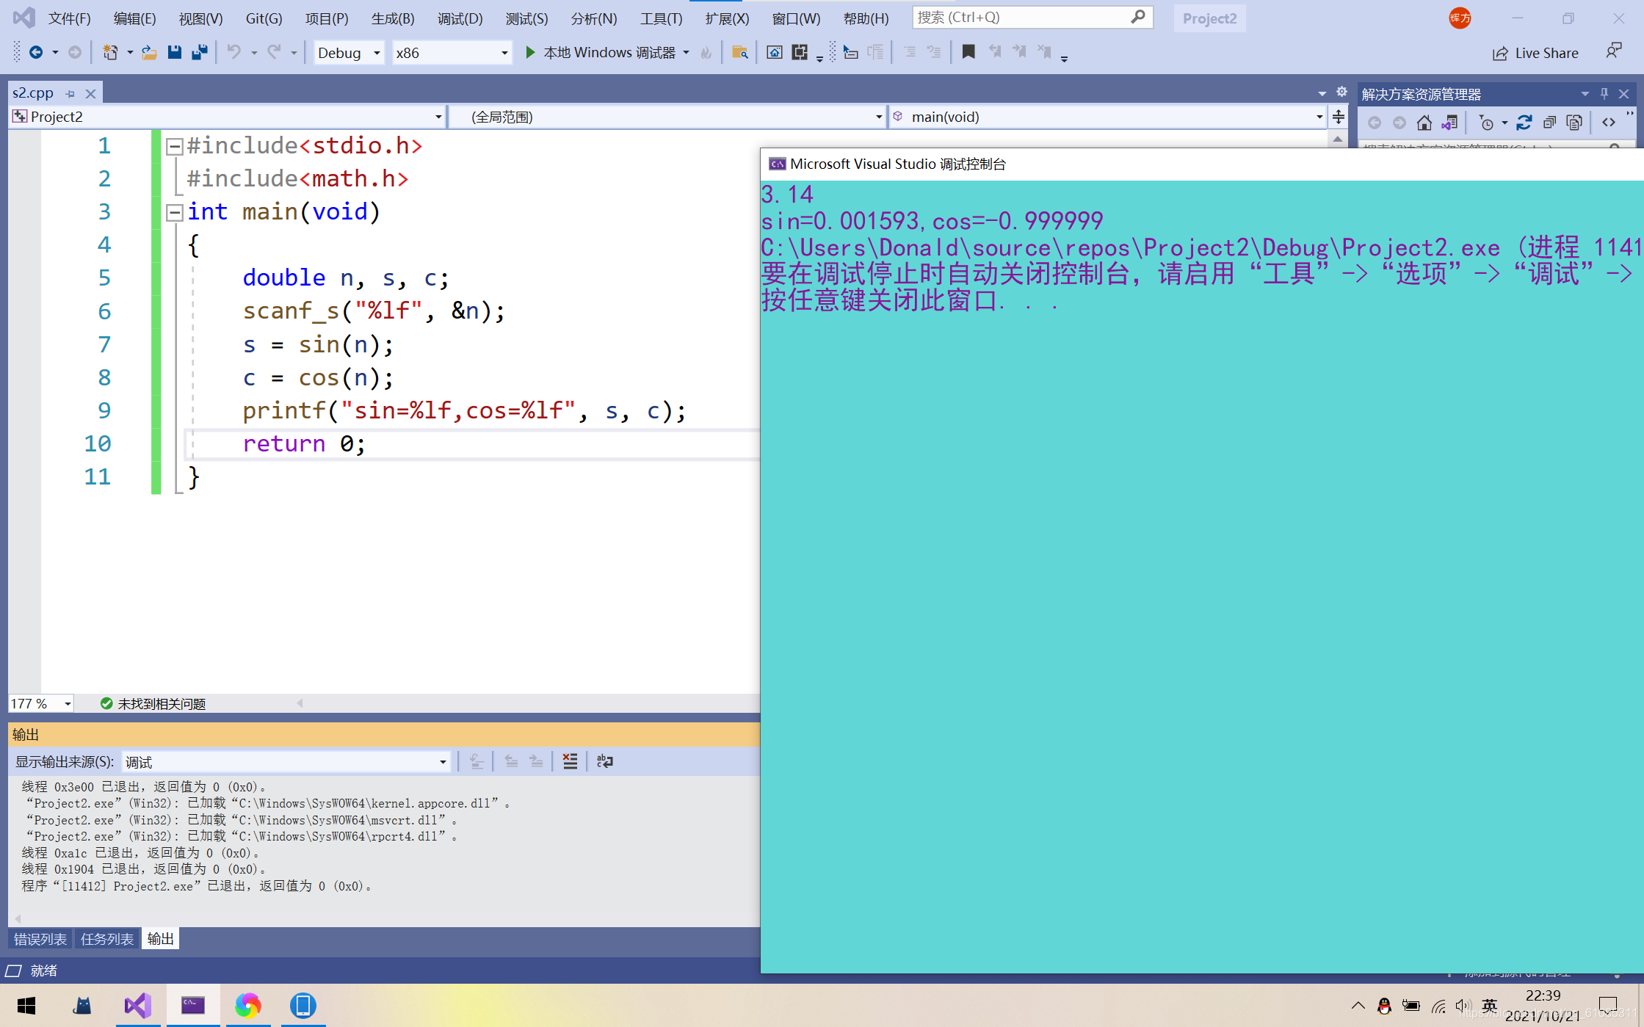The height and width of the screenshot is (1027, 1644).
Task: Click the Save All icon
Action: [200, 52]
